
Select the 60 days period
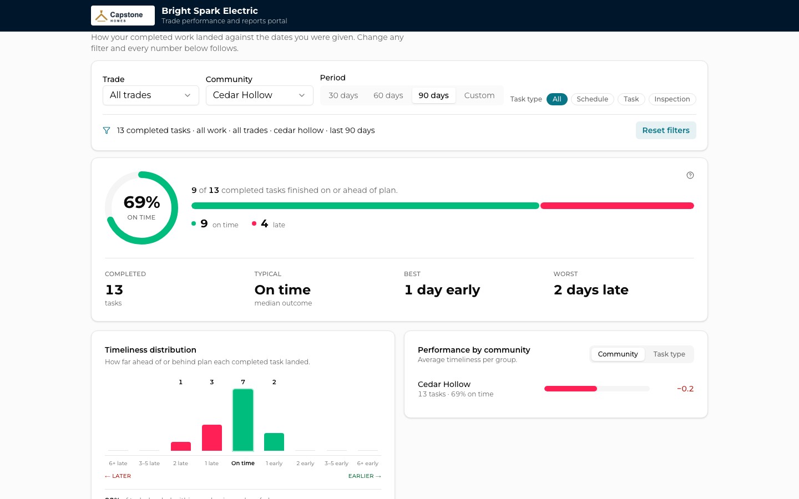388,95
